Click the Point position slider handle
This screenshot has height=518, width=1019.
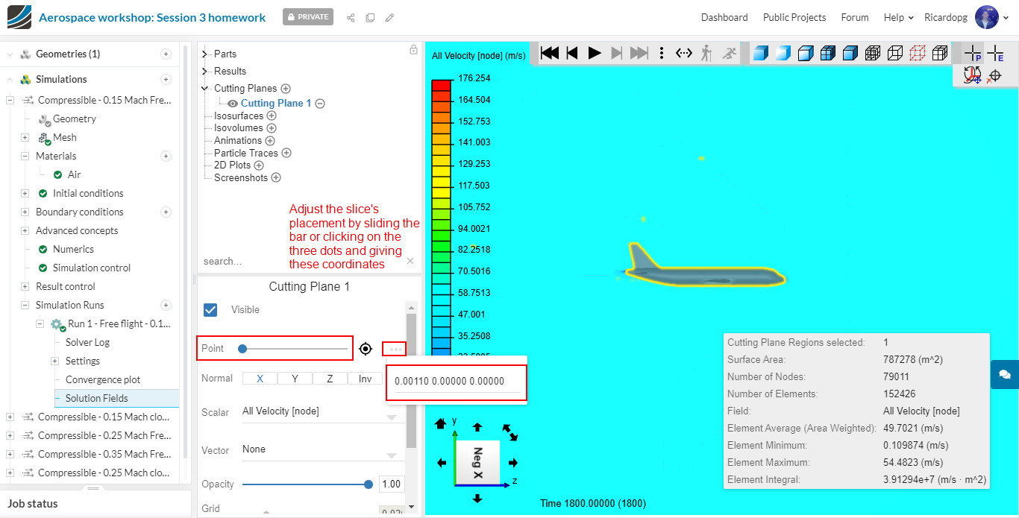pyautogui.click(x=242, y=348)
